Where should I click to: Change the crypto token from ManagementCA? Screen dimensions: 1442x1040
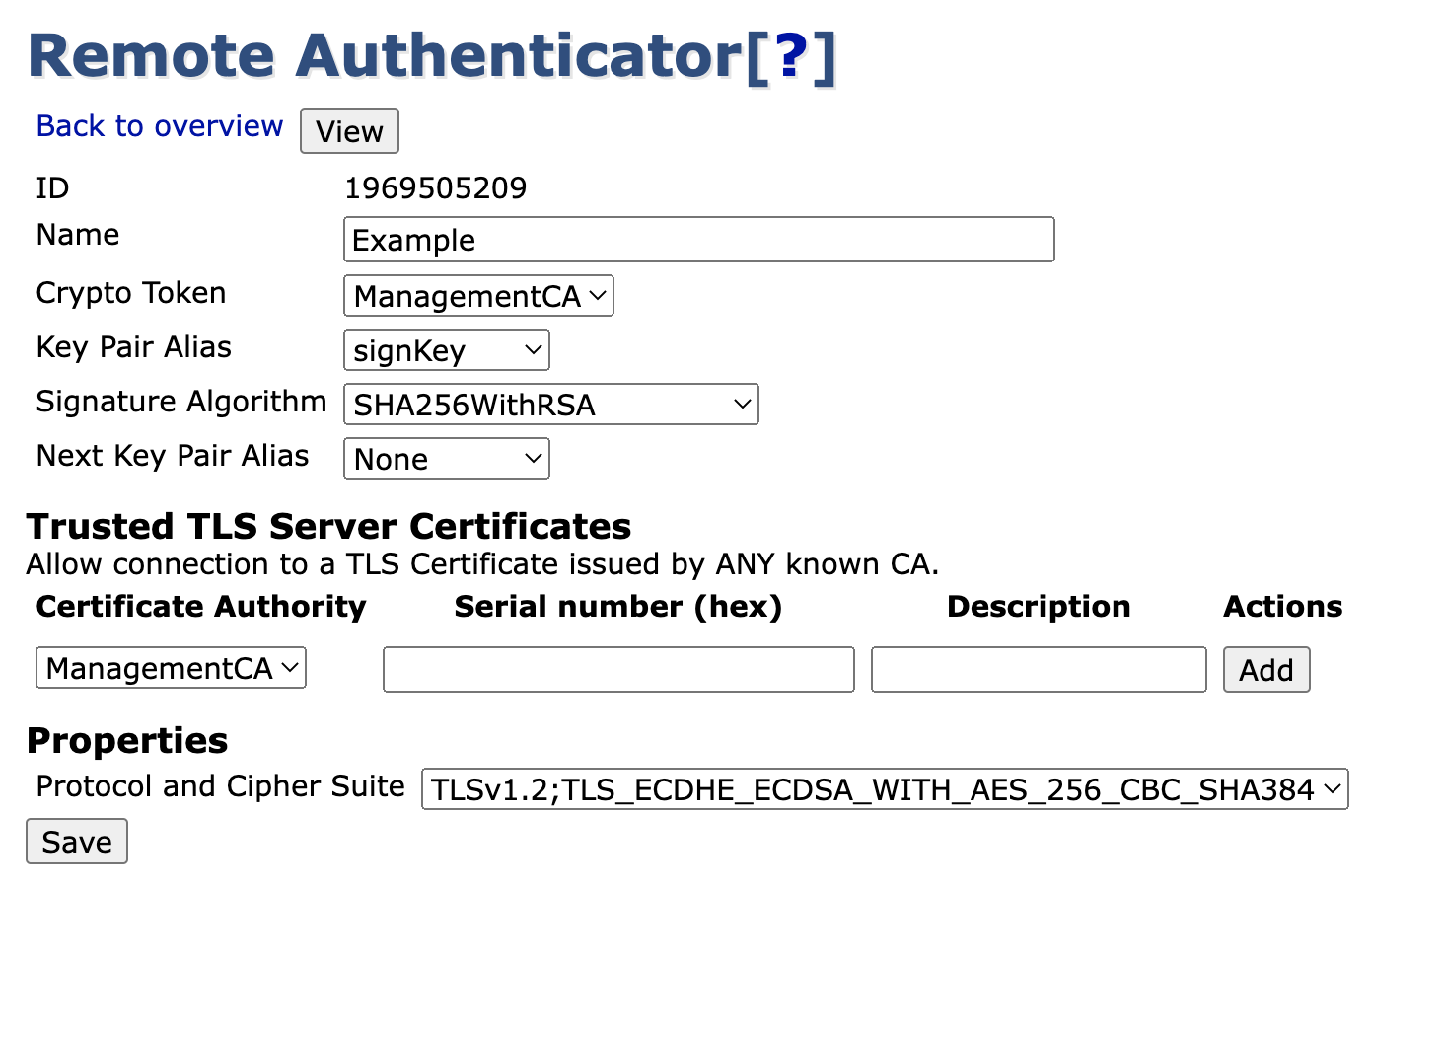click(477, 296)
